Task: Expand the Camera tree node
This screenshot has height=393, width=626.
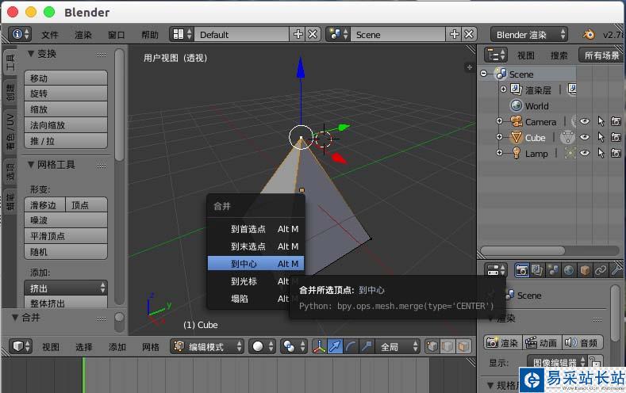Action: tap(499, 120)
